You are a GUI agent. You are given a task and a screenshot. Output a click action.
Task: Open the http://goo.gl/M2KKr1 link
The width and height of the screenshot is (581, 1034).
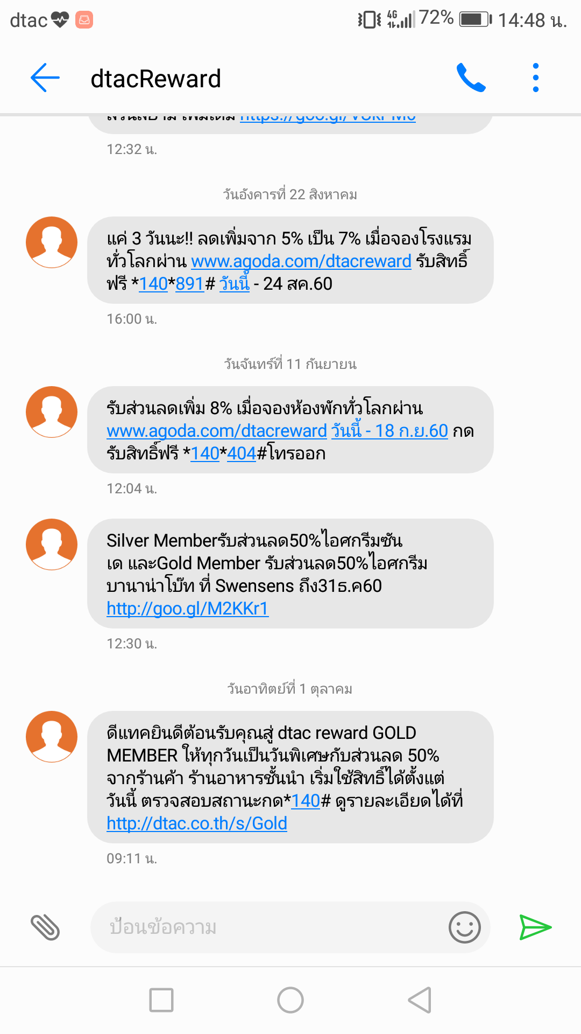coord(187,609)
